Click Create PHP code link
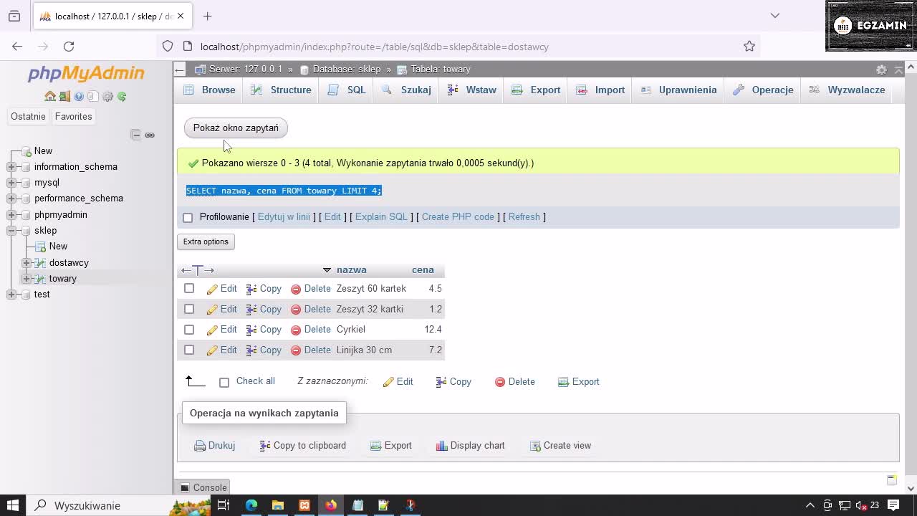 [458, 217]
